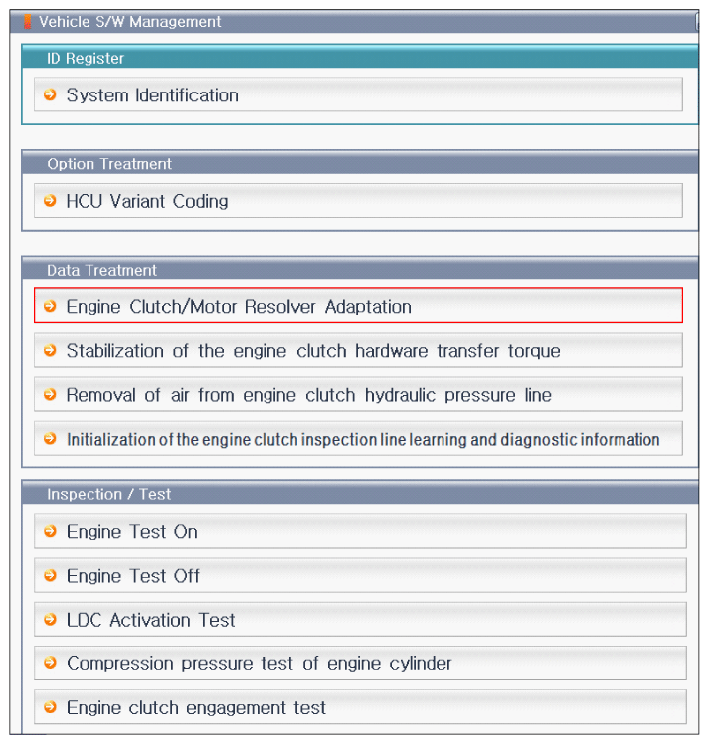Image resolution: width=709 pixels, height=744 pixels.
Task: Click arrow icon beside LDC Activation Test
Action: point(50,620)
